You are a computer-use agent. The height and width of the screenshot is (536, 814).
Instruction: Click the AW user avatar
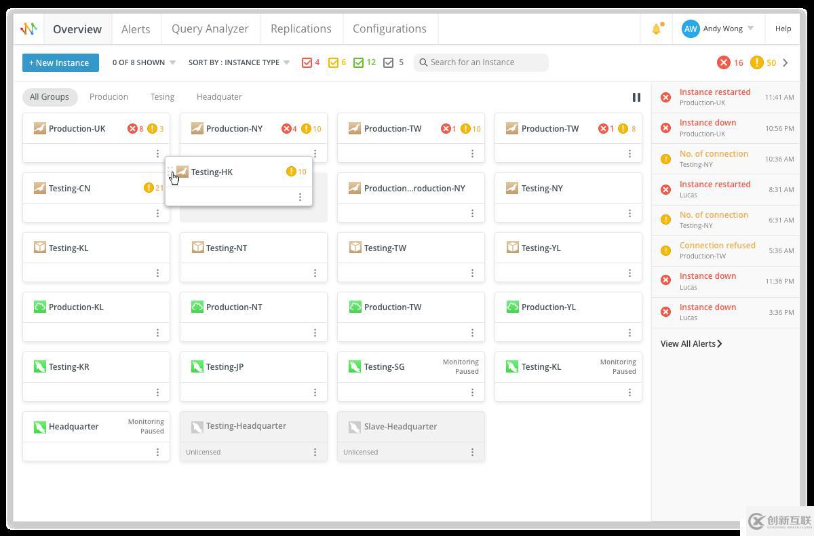(x=691, y=28)
